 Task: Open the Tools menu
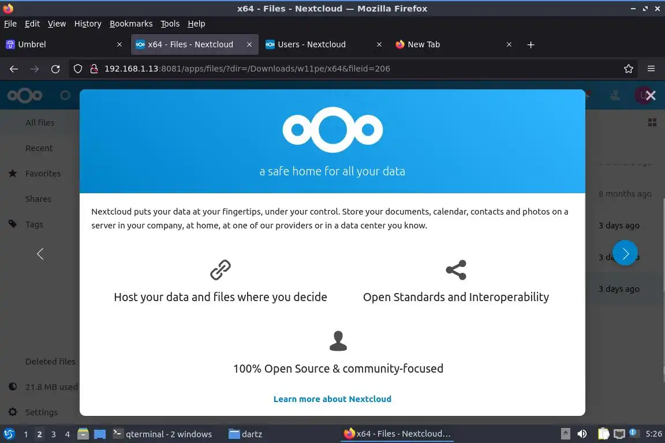tap(170, 24)
